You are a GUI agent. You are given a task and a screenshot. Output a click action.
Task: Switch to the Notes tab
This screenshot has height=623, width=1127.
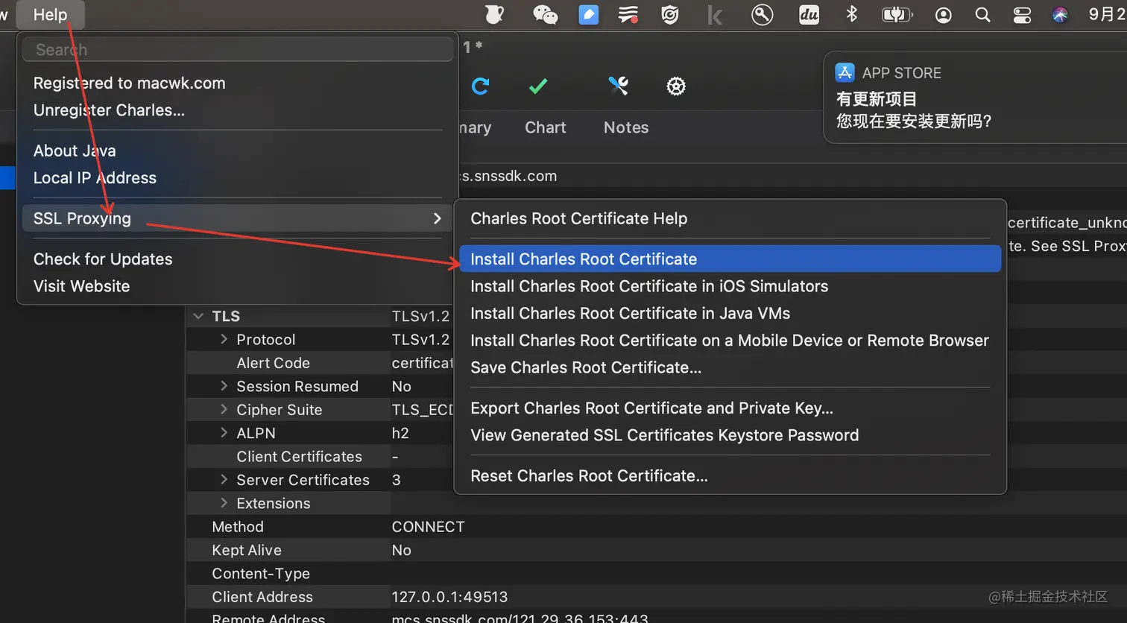[626, 127]
